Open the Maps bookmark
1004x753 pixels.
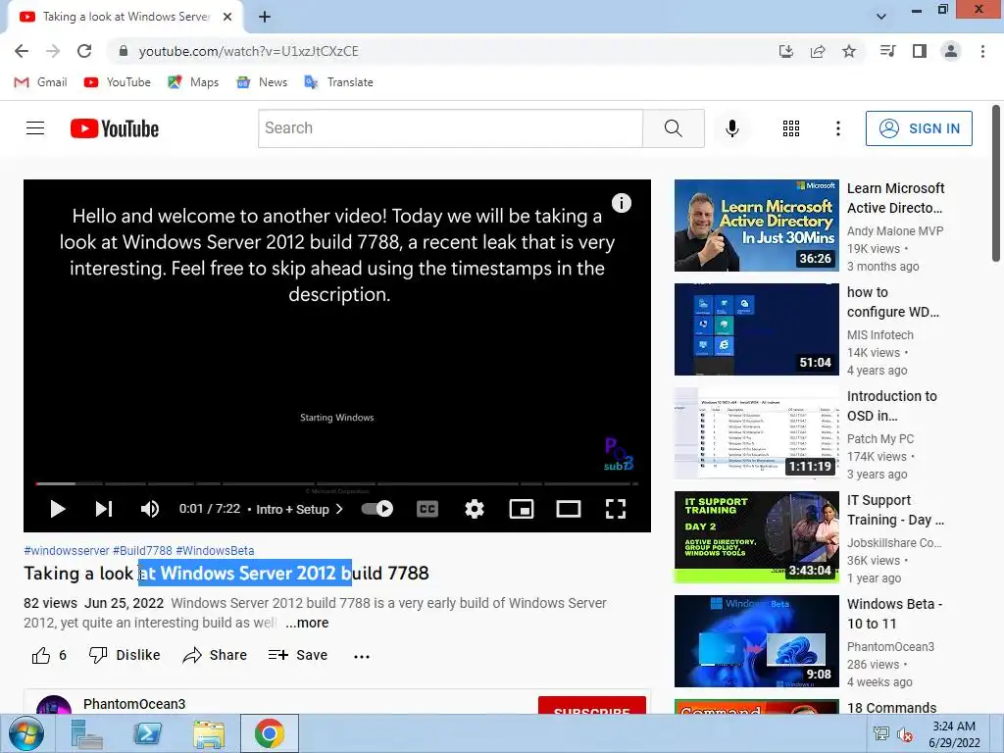193,82
